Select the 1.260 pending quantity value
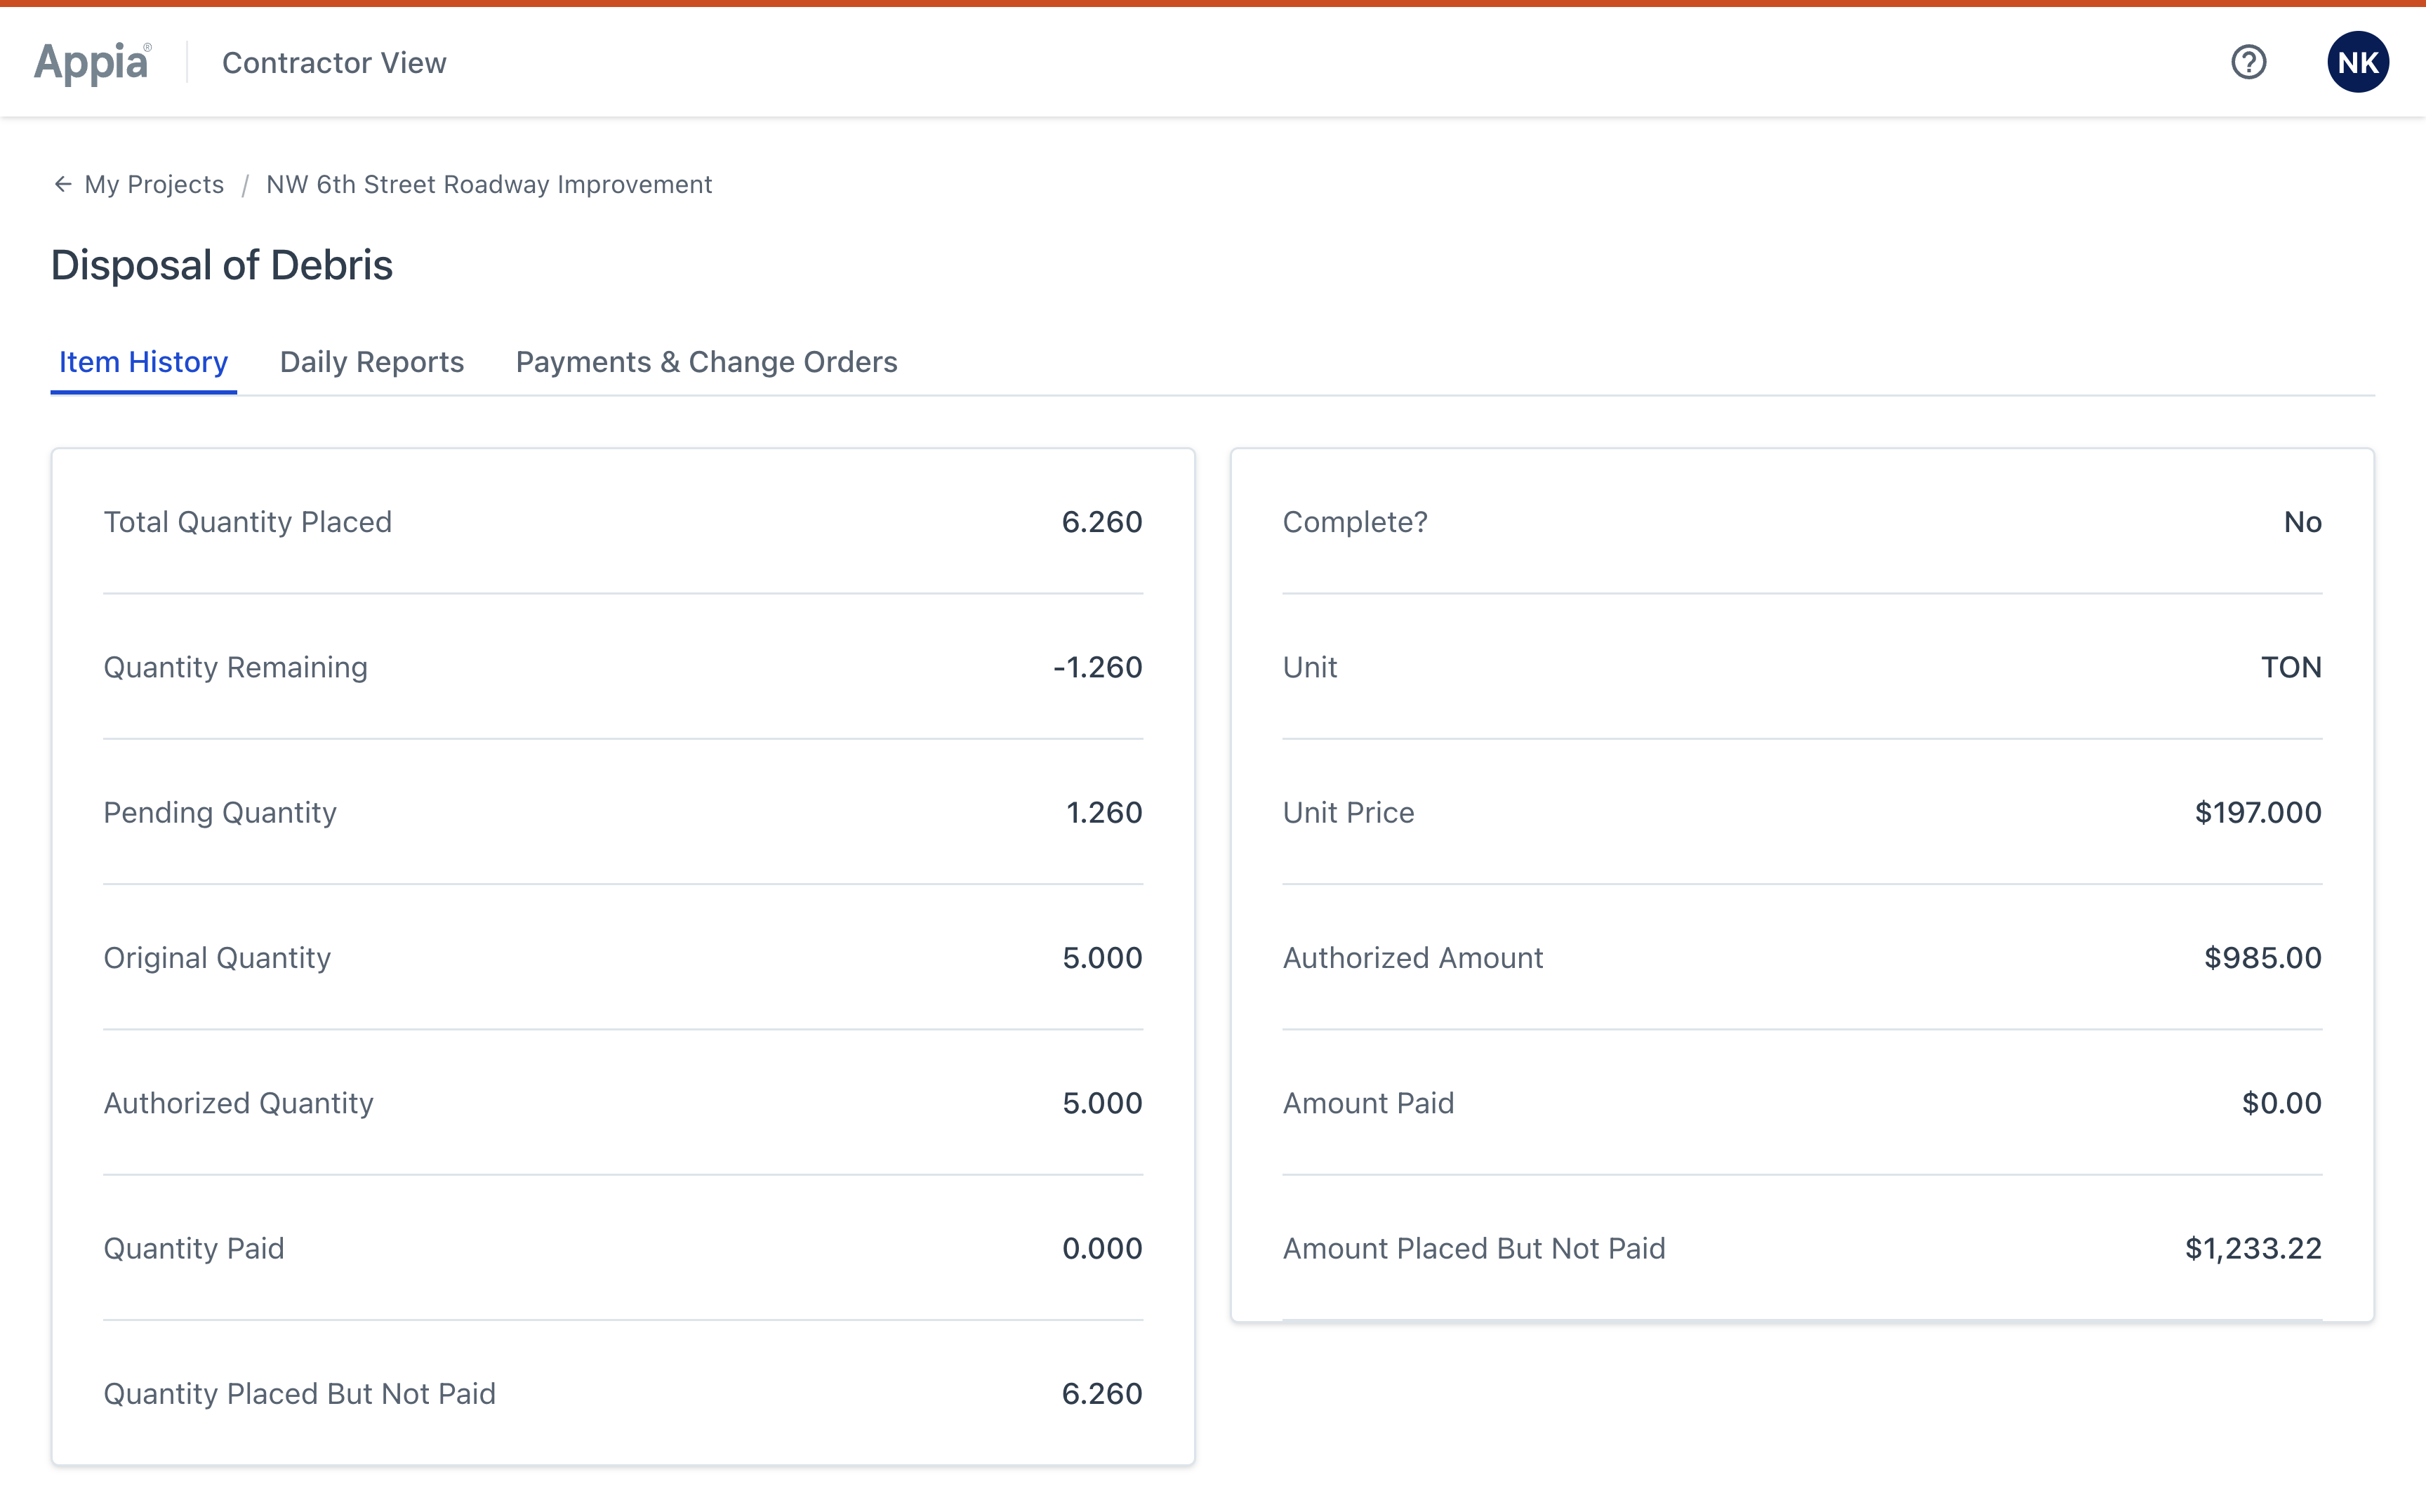 [x=1104, y=812]
